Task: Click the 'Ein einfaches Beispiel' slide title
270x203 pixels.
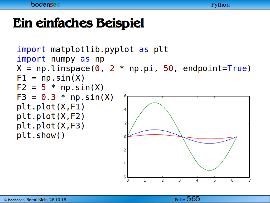Action: click(79, 23)
